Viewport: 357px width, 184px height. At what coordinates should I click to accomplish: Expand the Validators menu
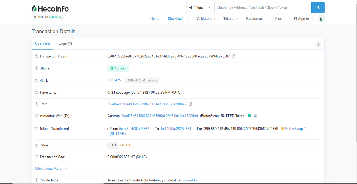coord(206,19)
